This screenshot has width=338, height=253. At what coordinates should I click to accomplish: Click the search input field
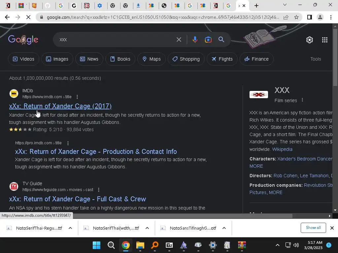click(x=117, y=40)
